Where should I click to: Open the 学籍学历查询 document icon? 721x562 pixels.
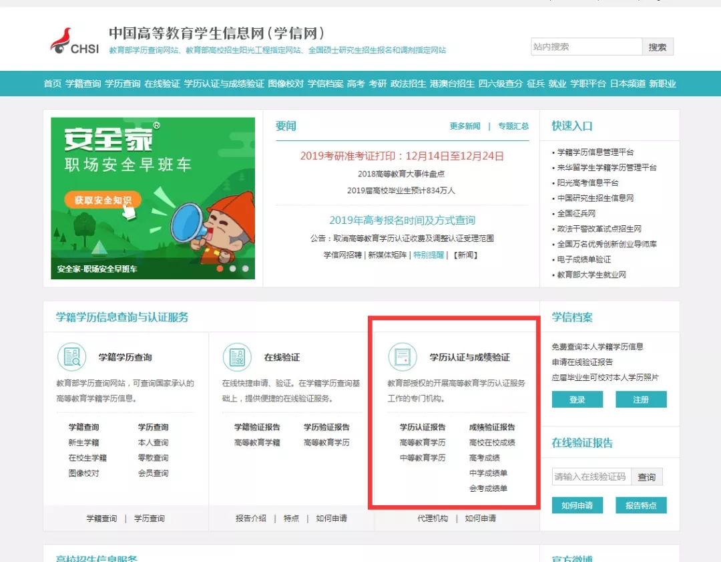[71, 357]
